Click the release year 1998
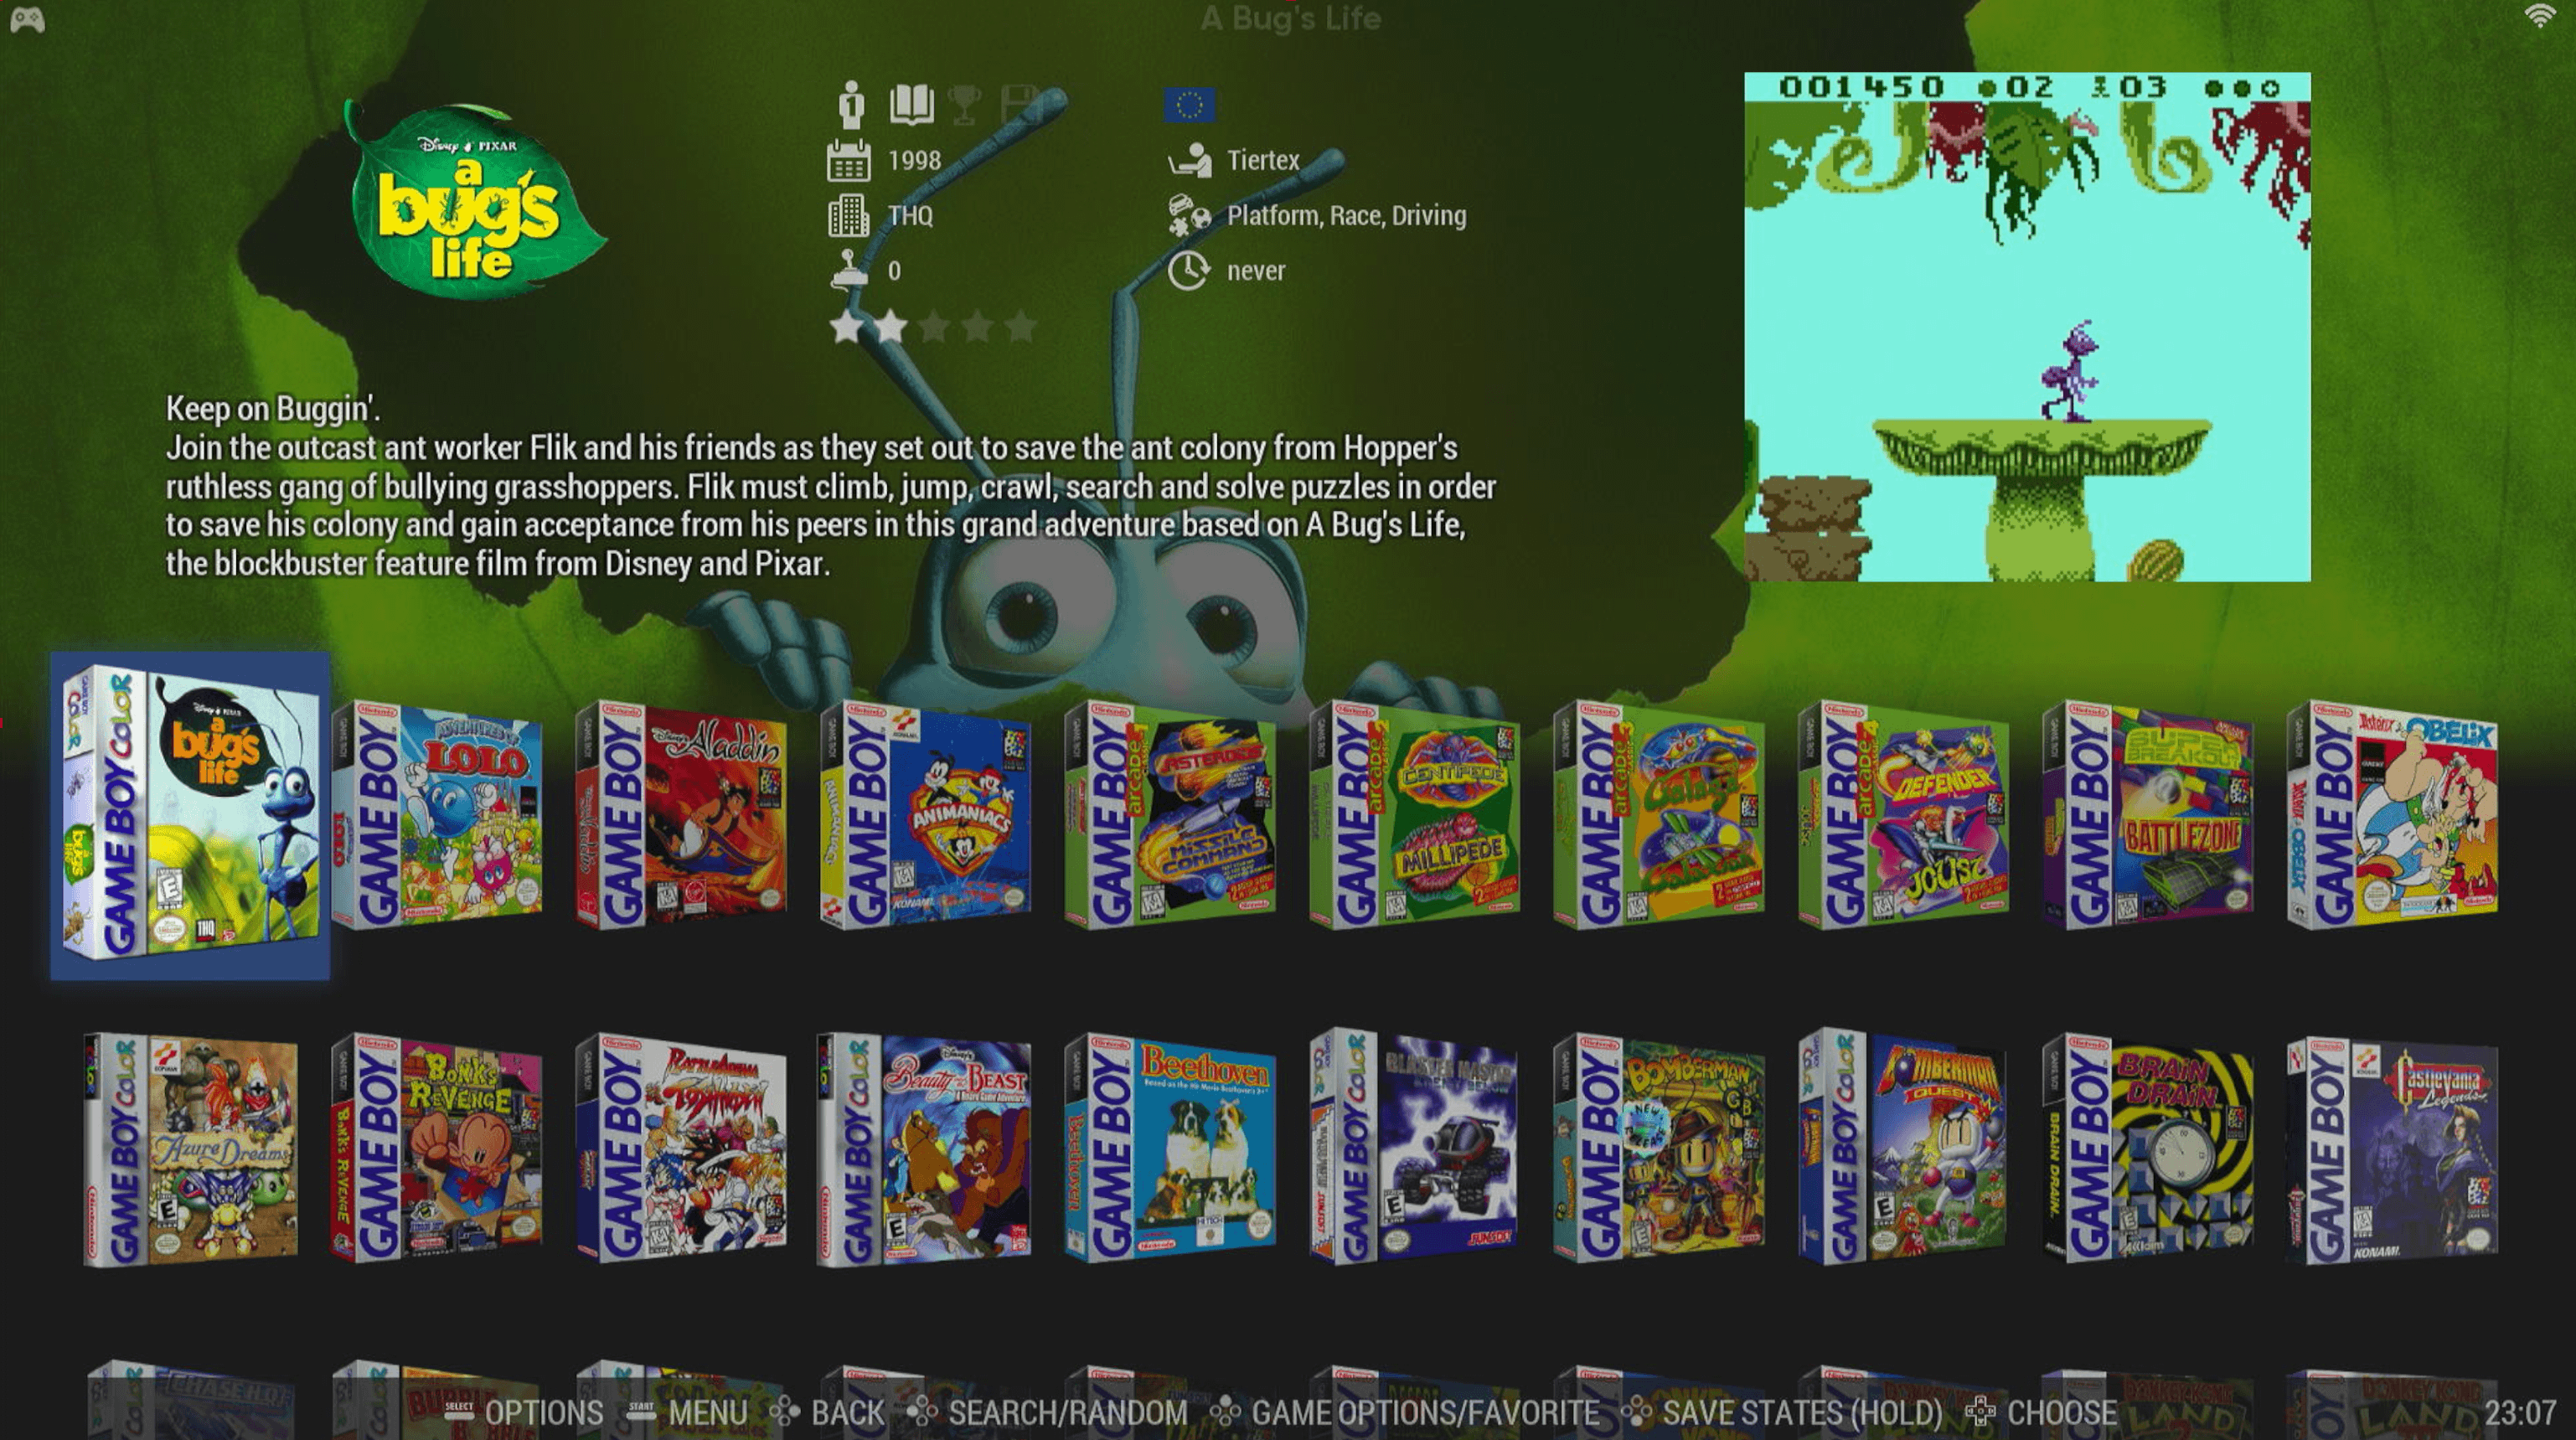2576x1440 pixels. point(914,160)
